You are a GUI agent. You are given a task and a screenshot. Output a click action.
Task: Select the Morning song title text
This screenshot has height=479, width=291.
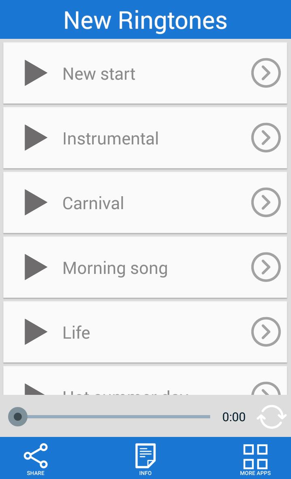tap(115, 268)
